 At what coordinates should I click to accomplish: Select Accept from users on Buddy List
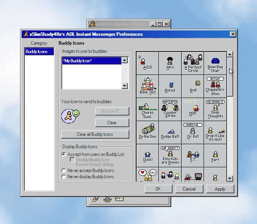click(64, 154)
